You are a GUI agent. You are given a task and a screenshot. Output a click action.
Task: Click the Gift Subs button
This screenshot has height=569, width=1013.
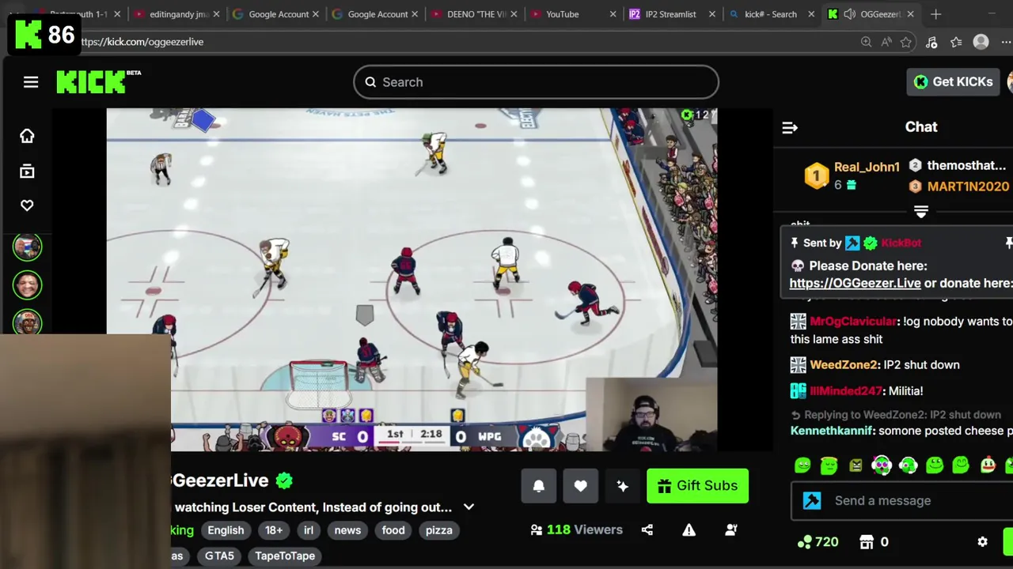(x=697, y=486)
